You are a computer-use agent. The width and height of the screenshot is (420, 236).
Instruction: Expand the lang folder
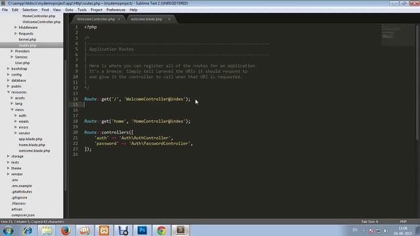(x=12, y=104)
